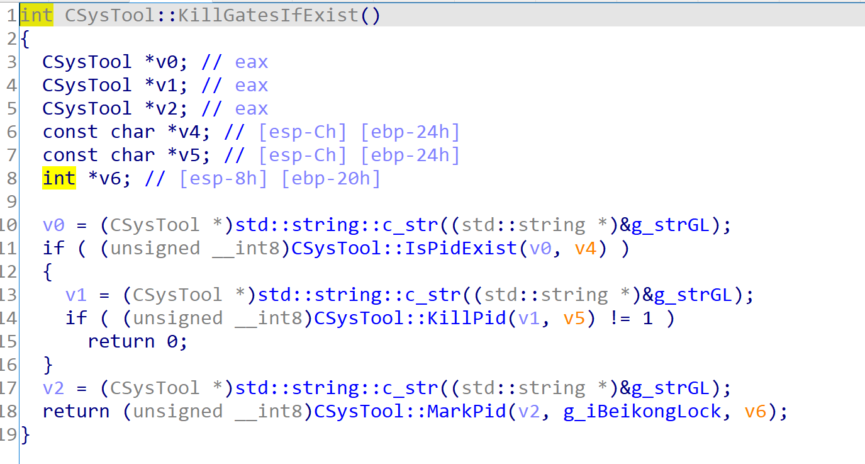Click the orange v4 argument of IsPidExist
Image resolution: width=865 pixels, height=464 pixels.
(x=586, y=248)
